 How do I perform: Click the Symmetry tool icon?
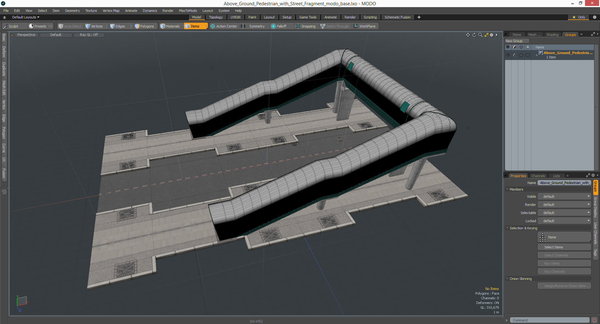[x=243, y=26]
